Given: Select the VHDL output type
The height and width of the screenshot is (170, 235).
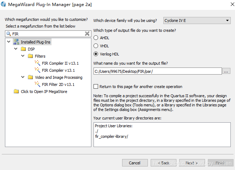Looking at the screenshot, I should coord(96,46).
